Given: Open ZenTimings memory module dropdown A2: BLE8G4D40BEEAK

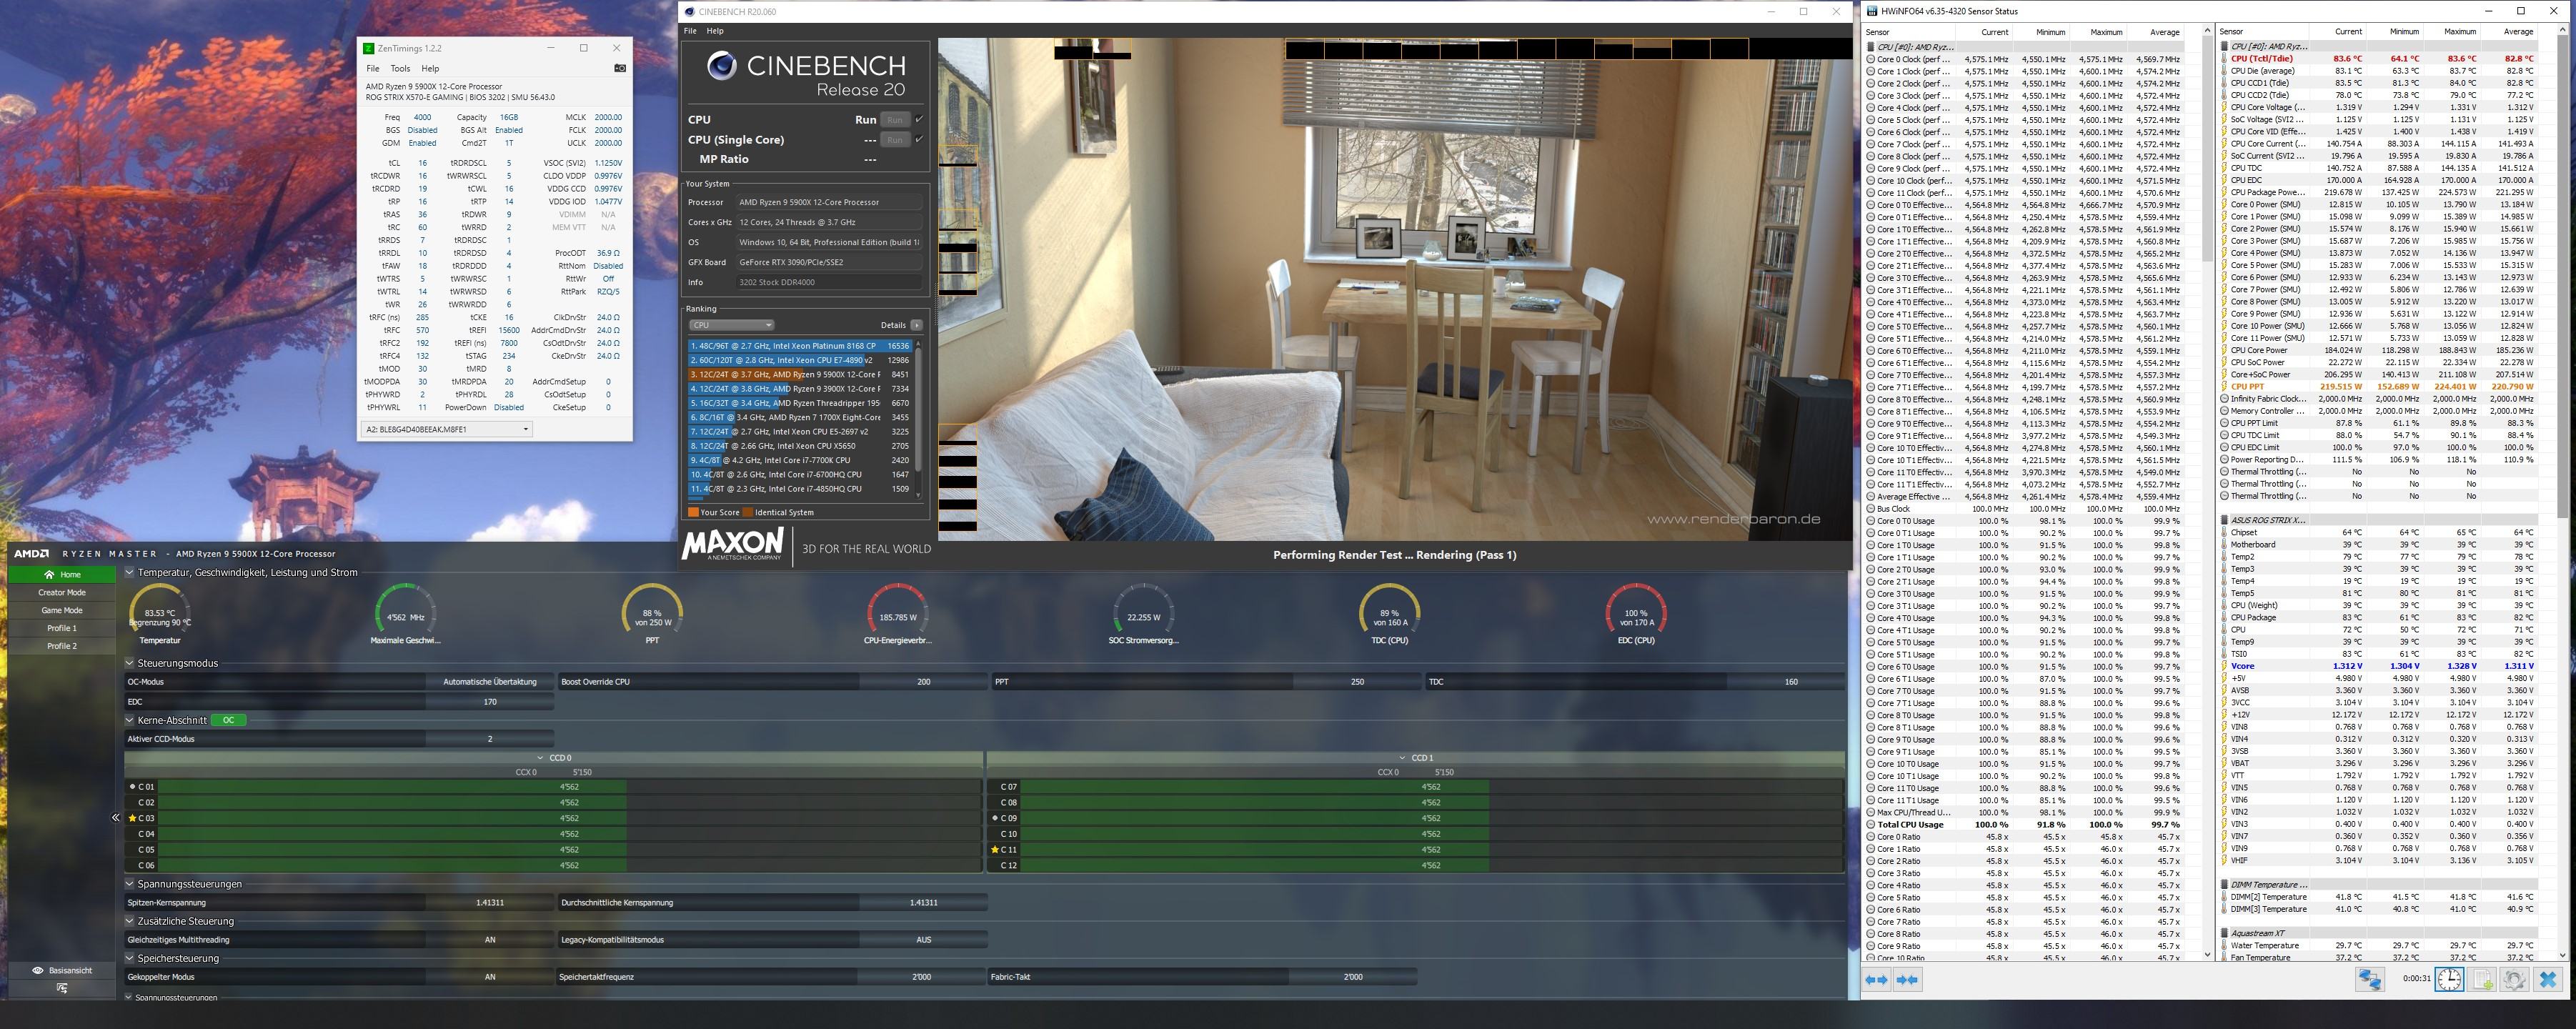Looking at the screenshot, I should click(x=446, y=429).
